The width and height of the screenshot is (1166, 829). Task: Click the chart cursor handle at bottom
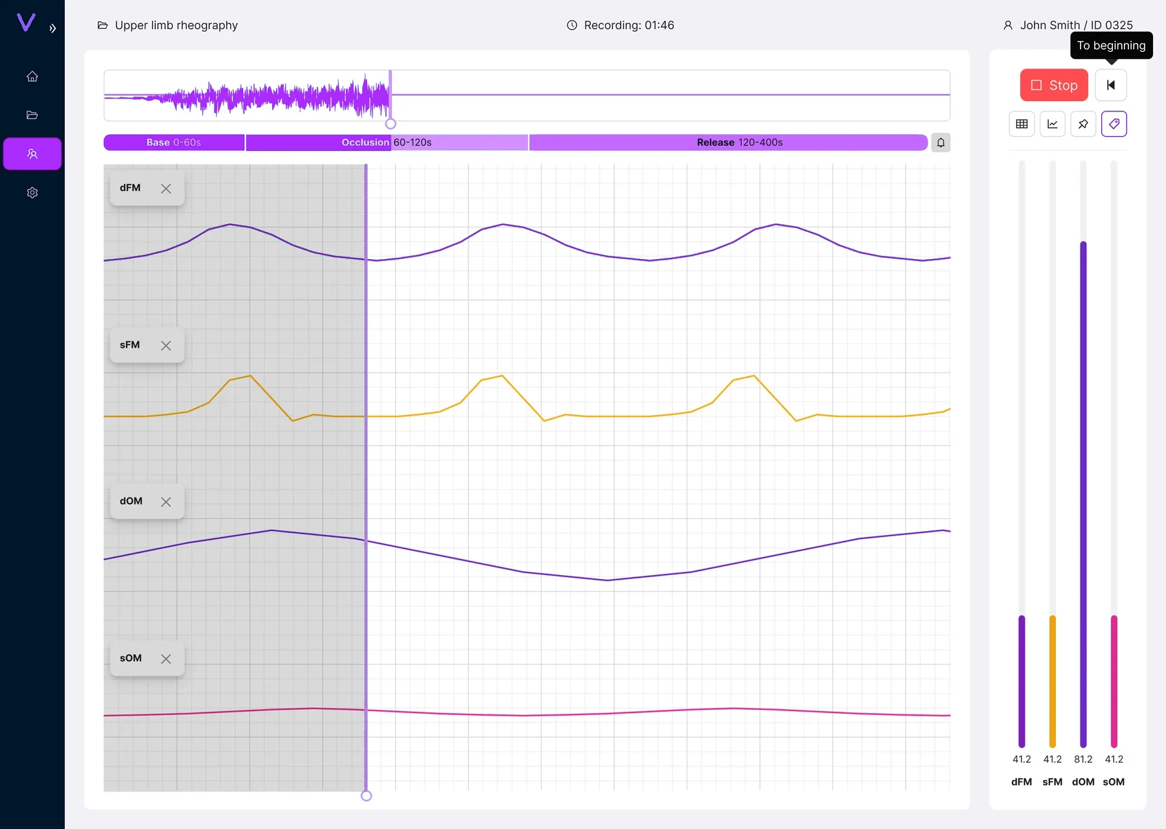[x=366, y=795]
